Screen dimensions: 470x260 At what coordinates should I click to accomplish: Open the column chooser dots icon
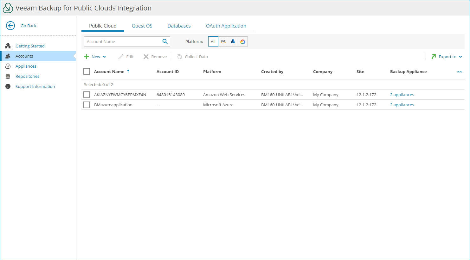point(460,71)
